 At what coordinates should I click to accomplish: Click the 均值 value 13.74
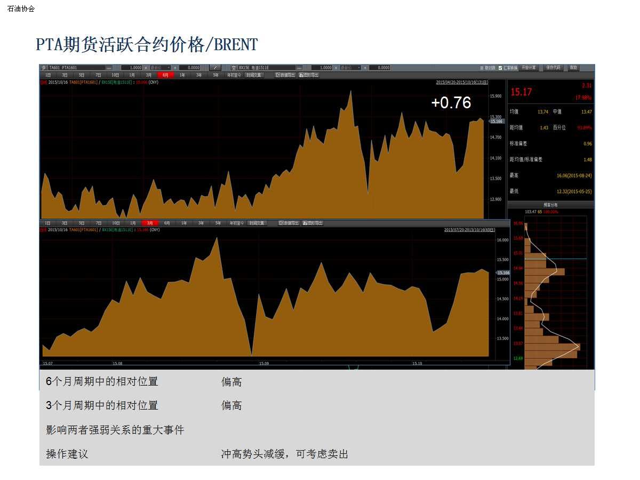pyautogui.click(x=543, y=111)
